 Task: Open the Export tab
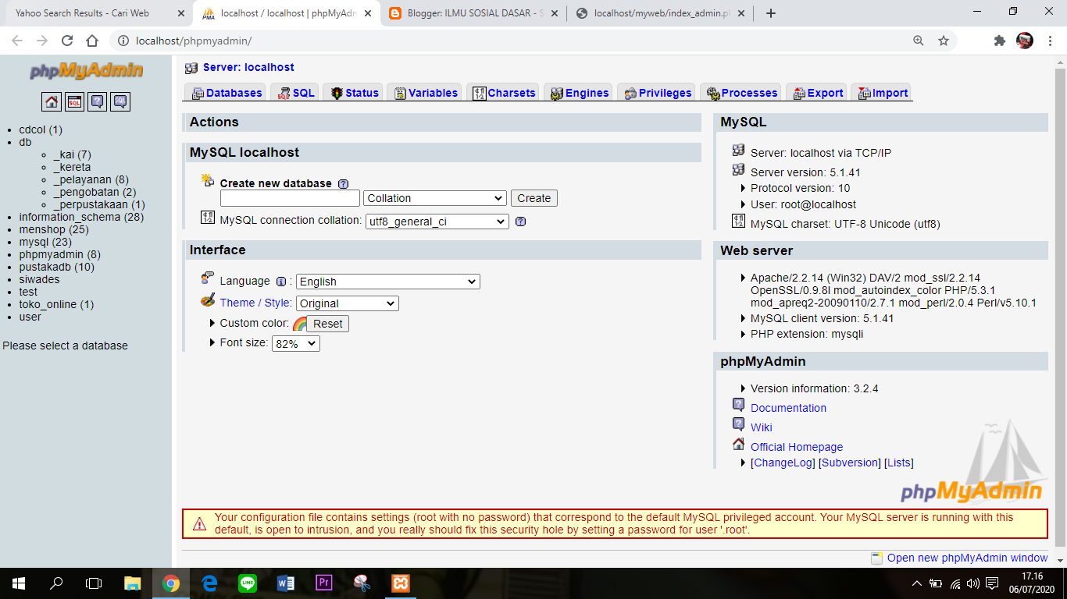[x=818, y=93]
